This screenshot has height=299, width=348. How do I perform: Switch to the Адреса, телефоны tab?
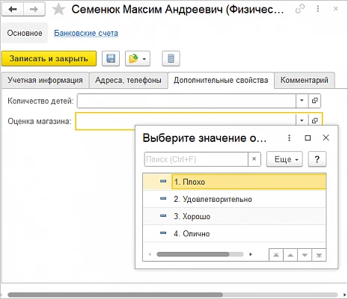(128, 80)
